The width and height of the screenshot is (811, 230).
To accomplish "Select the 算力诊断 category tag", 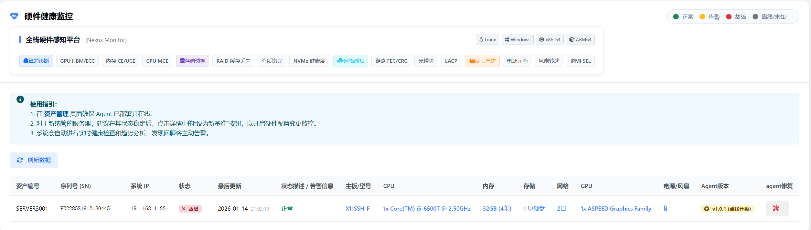I will [36, 61].
